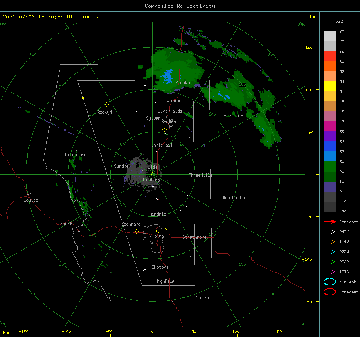Click the Vulcan label
The image size is (360, 337).
pyautogui.click(x=203, y=298)
